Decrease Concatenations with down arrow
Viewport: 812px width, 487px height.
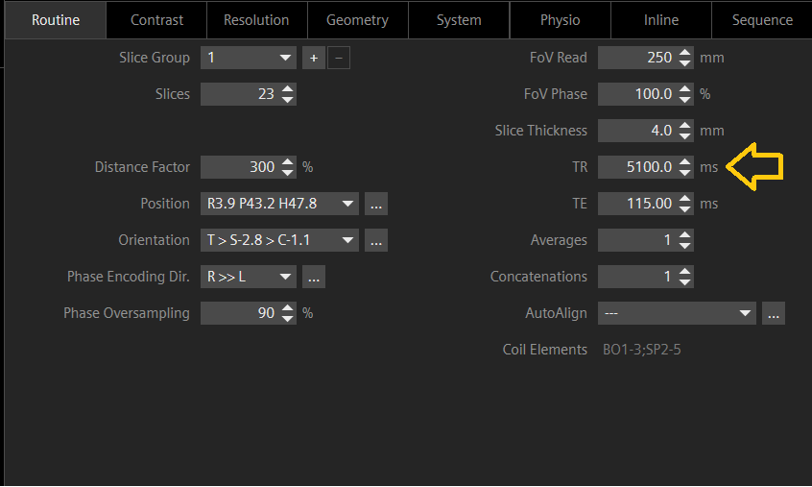pos(685,281)
